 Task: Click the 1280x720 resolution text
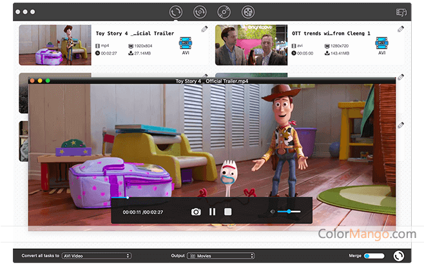point(340,46)
